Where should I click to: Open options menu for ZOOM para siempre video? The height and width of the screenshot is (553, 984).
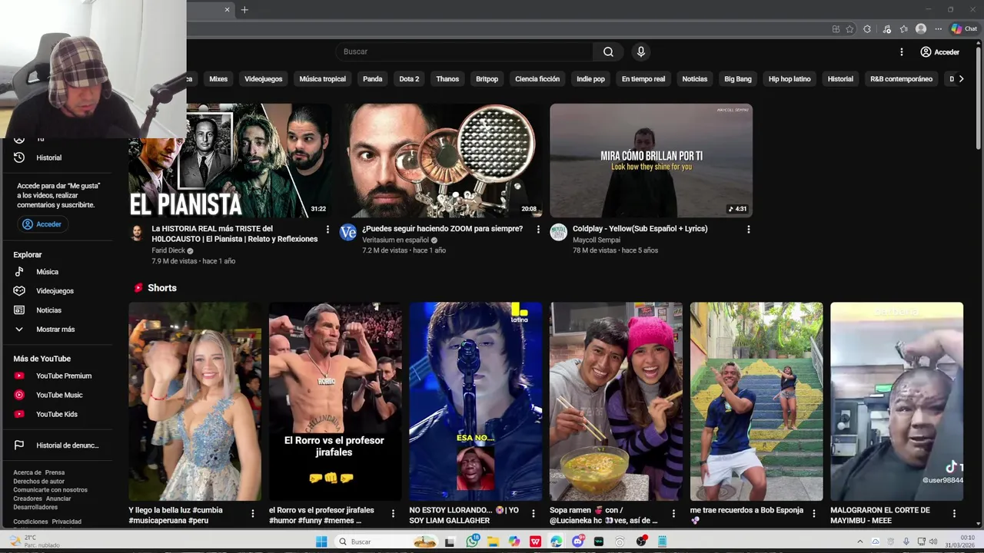538,230
